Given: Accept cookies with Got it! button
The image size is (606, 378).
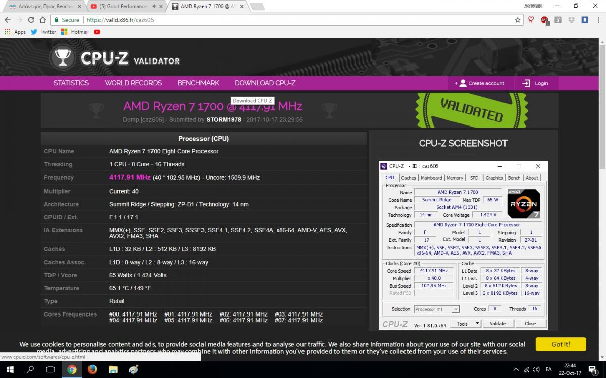Looking at the screenshot, I should pos(561,344).
